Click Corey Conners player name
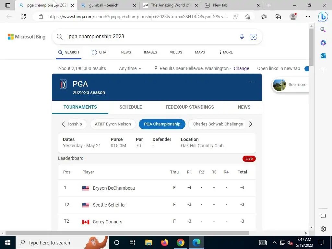The width and height of the screenshot is (332, 249). click(x=108, y=222)
